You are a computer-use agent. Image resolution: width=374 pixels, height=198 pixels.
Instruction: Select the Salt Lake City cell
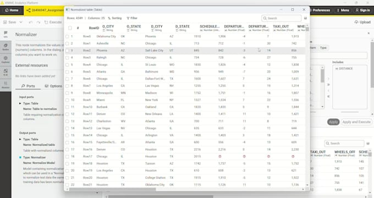point(154,51)
